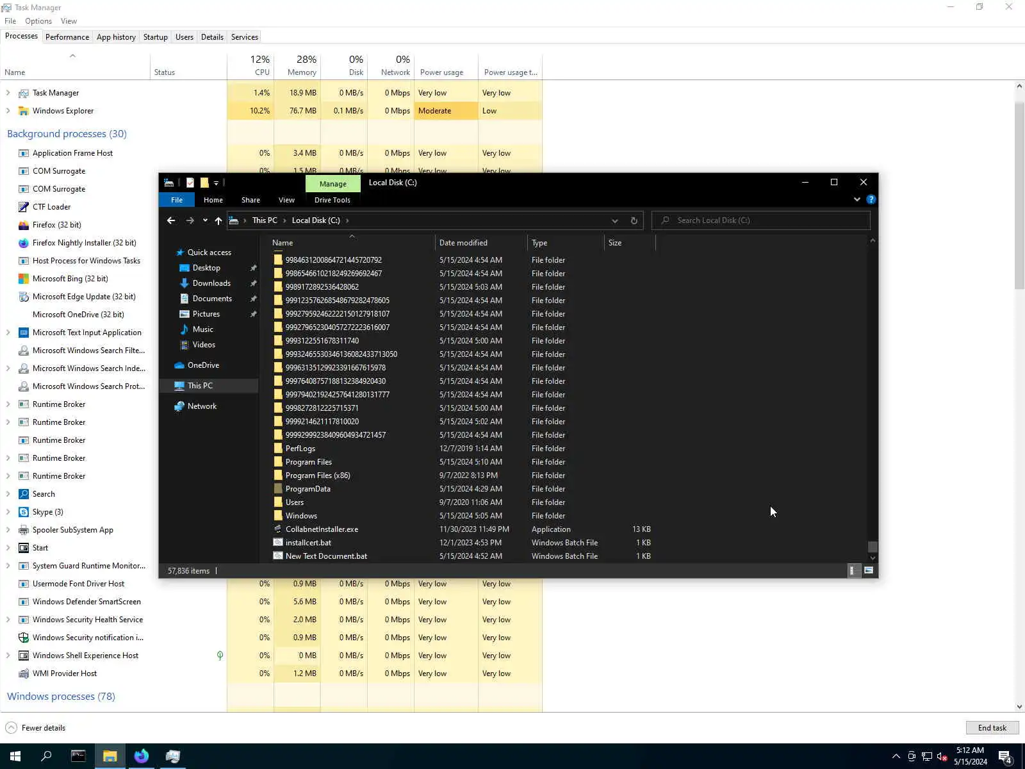Switch to the Performance tab
The image size is (1025, 769).
coord(67,37)
